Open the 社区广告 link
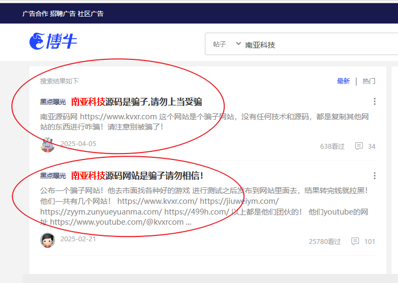 pyautogui.click(x=90, y=13)
